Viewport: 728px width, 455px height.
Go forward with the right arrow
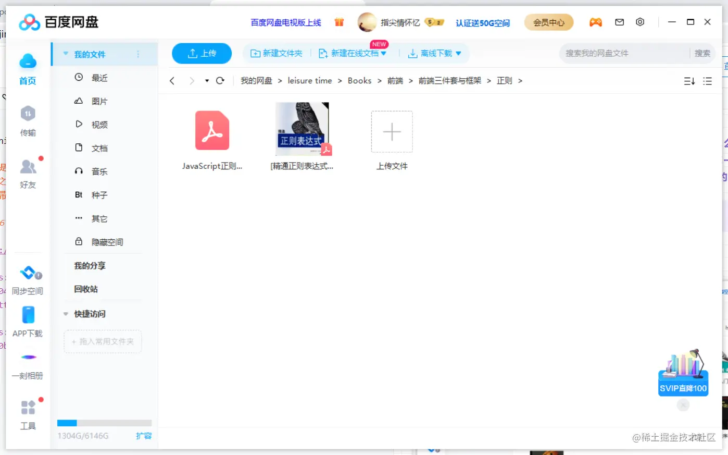[192, 81]
